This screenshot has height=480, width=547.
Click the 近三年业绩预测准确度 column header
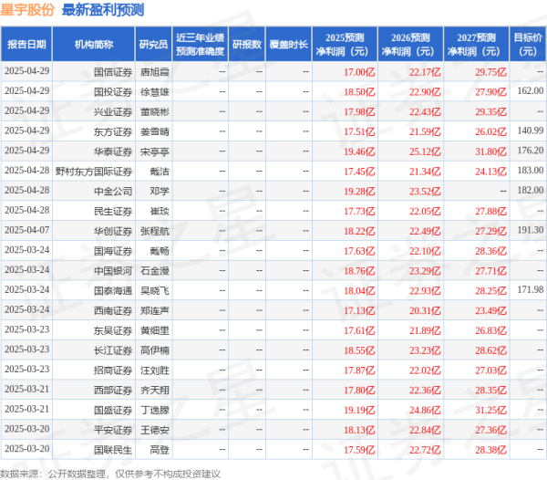(198, 44)
